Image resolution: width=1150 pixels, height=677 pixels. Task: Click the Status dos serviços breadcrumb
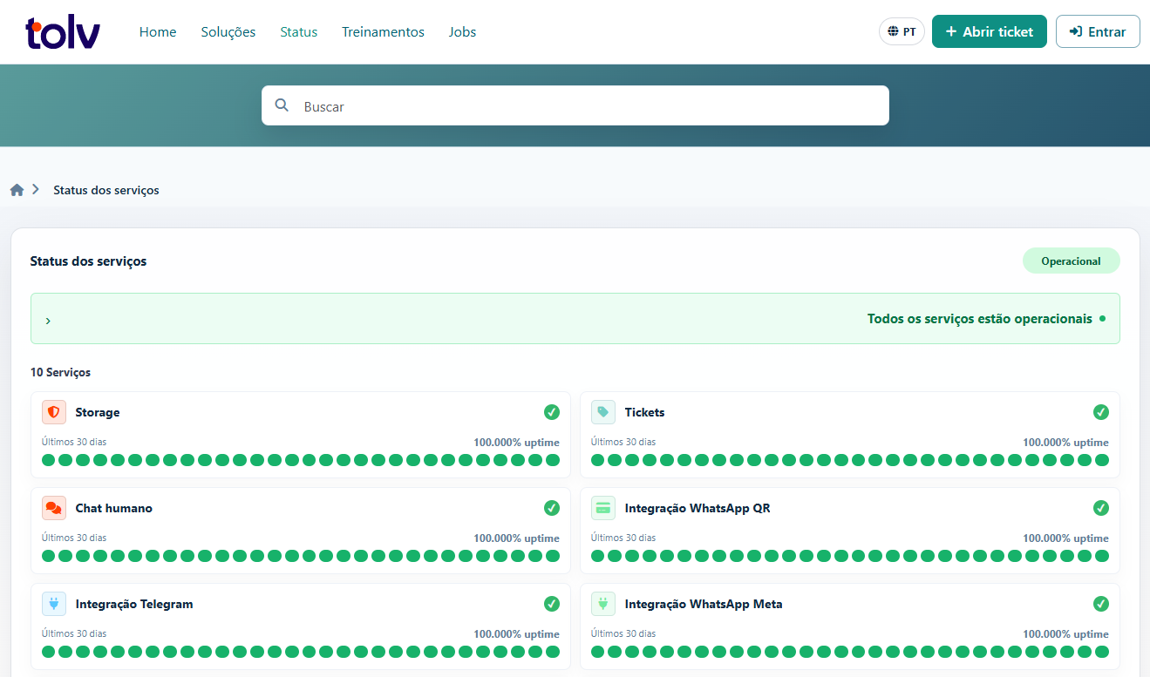[106, 190]
